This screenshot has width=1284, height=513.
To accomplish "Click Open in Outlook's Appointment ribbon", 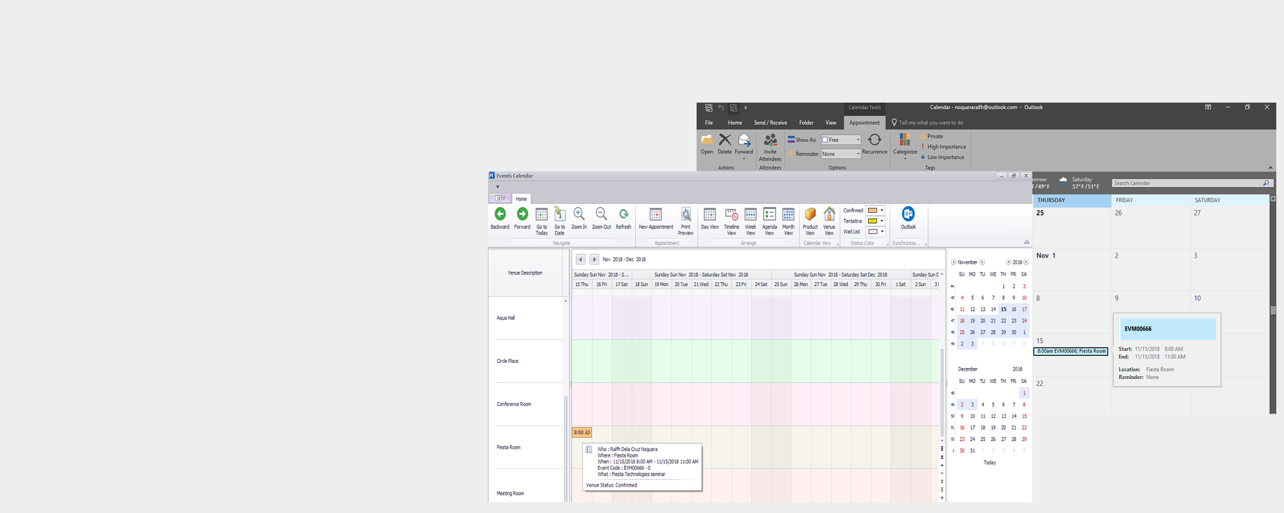I will pyautogui.click(x=707, y=144).
